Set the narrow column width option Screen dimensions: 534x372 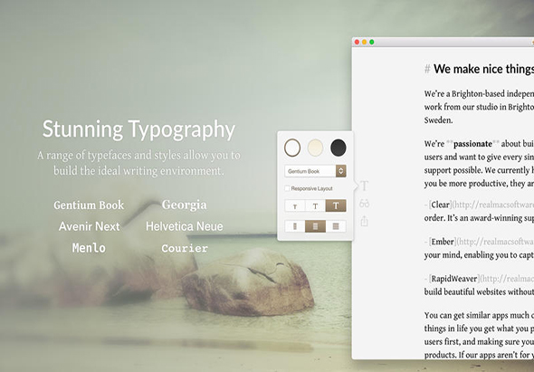tap(295, 226)
